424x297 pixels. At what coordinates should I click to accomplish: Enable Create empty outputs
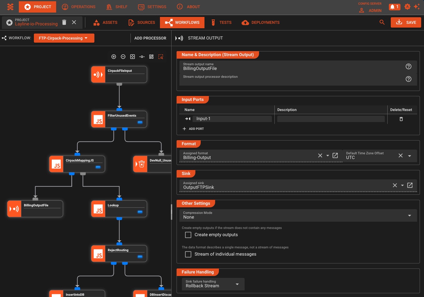[188, 235]
